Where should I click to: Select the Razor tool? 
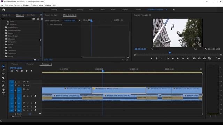tap(3, 78)
